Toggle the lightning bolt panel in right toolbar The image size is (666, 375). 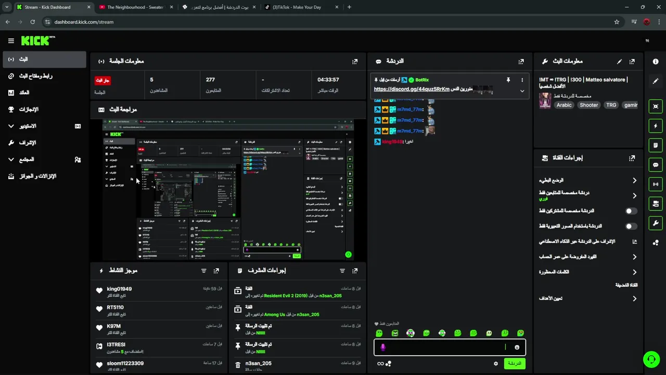point(656,126)
